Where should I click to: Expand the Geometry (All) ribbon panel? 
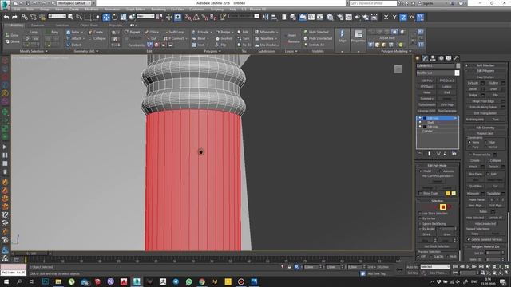pos(86,51)
